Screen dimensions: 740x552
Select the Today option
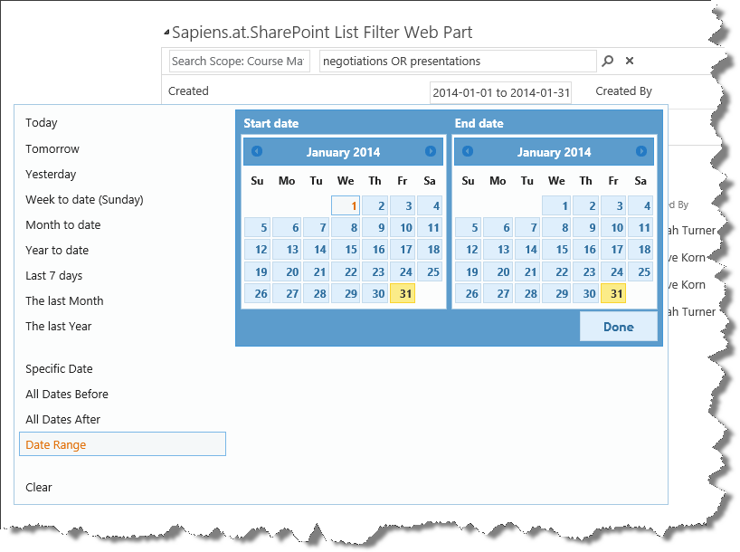pyautogui.click(x=42, y=123)
